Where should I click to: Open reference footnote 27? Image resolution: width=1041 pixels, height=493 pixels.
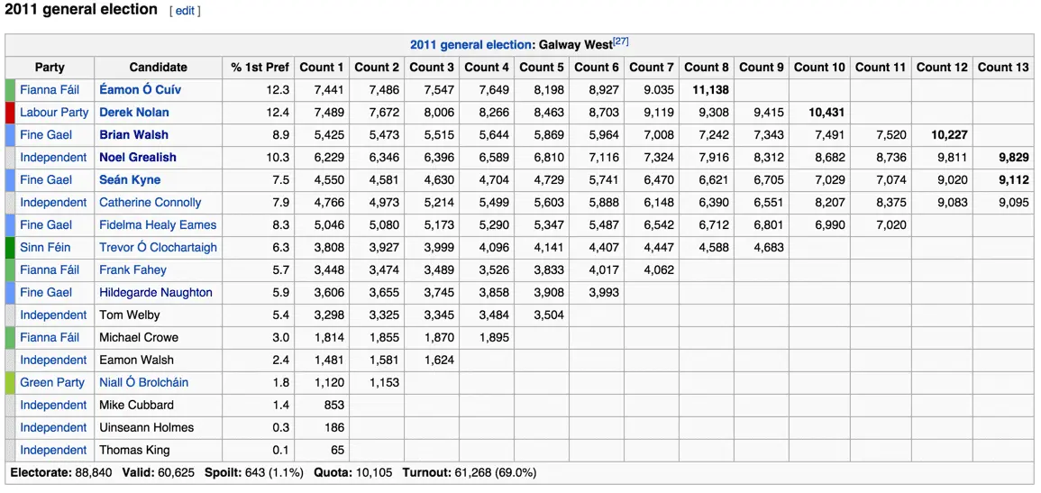click(620, 41)
